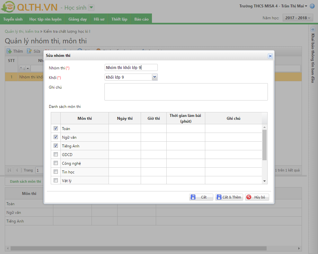Click the Cất & Thêm button
The width and height of the screenshot is (318, 254).
[229, 197]
